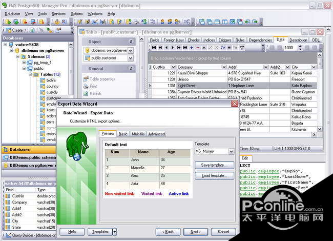Click the refresh data icon in navigator

pos(223,48)
